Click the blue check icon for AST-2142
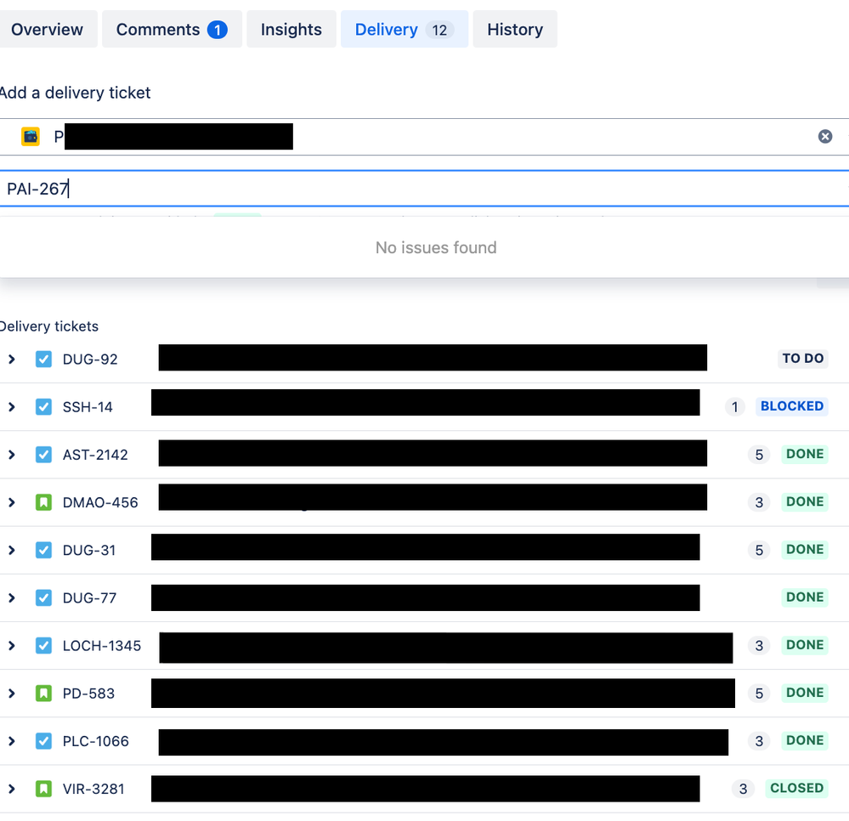Screen dimensions: 849x821 43,455
